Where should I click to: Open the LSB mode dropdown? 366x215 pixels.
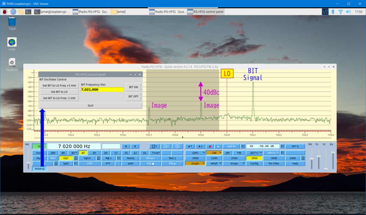[214, 152]
